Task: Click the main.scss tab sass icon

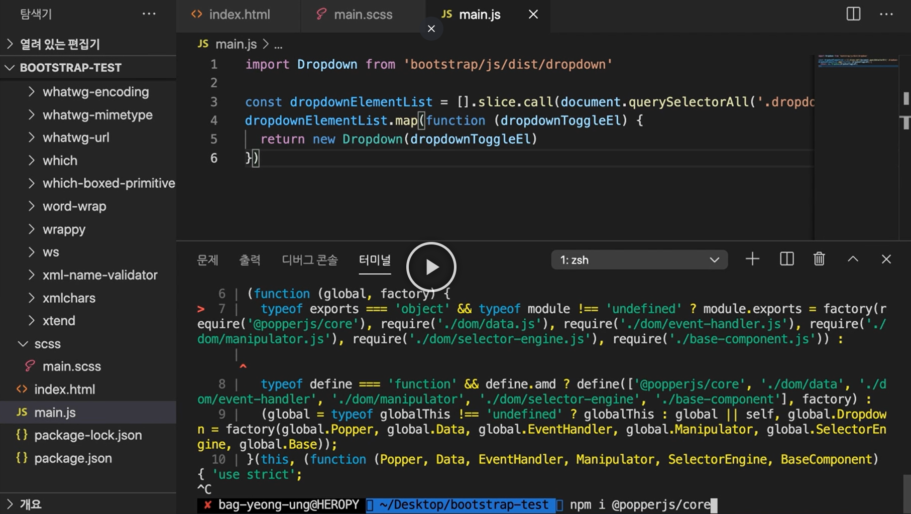Action: click(321, 14)
